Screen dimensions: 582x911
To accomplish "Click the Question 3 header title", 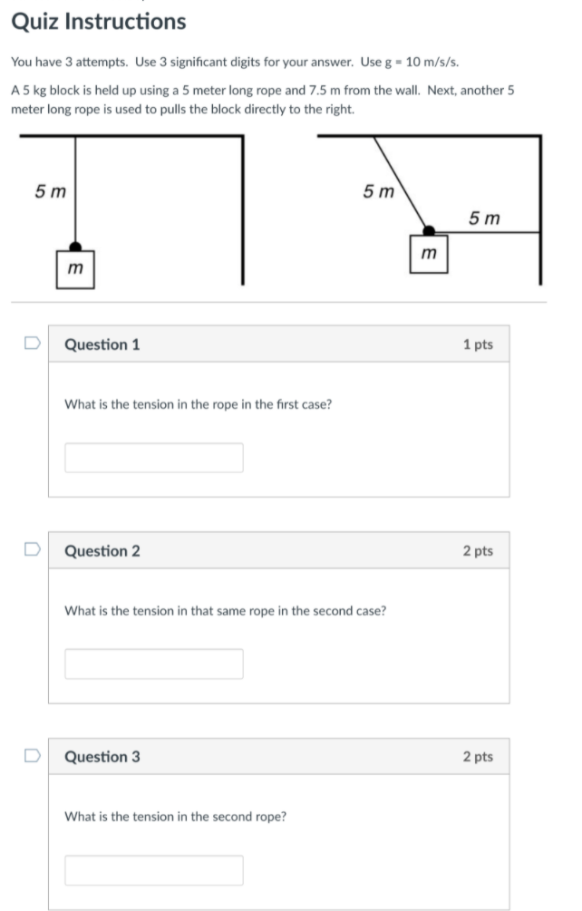I will tap(102, 757).
